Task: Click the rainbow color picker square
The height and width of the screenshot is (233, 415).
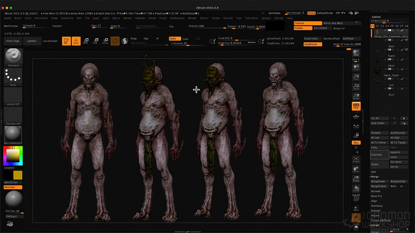Action: [x=13, y=156]
